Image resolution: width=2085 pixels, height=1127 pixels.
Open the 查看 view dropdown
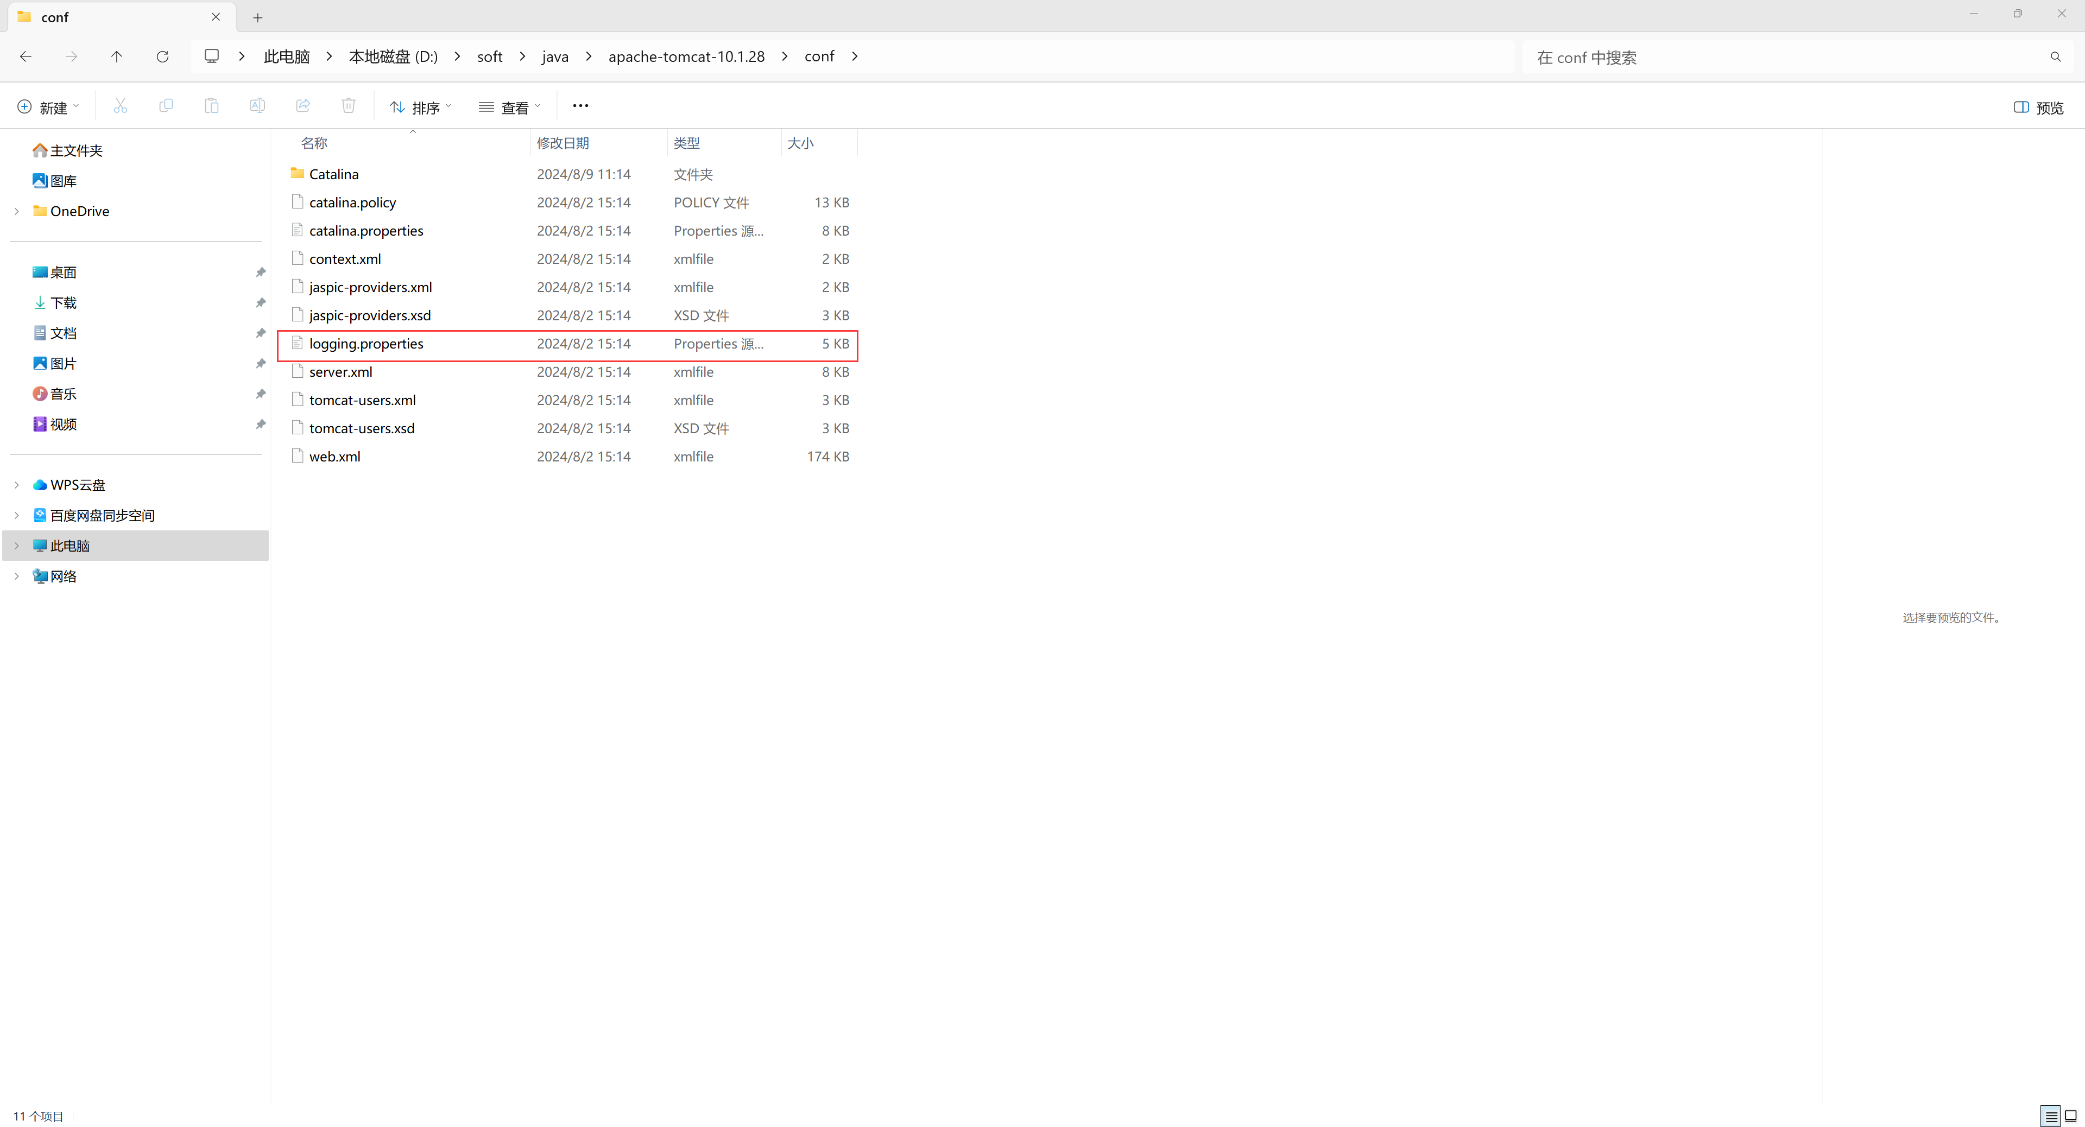point(510,107)
